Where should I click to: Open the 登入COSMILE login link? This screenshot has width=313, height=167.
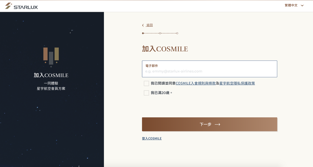pos(152,138)
